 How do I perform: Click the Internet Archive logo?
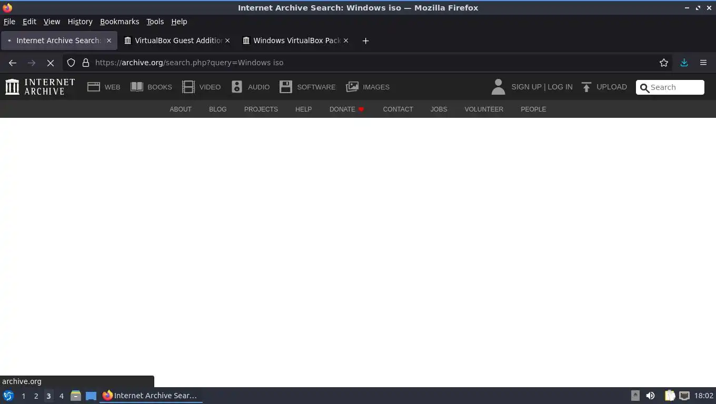coord(40,87)
